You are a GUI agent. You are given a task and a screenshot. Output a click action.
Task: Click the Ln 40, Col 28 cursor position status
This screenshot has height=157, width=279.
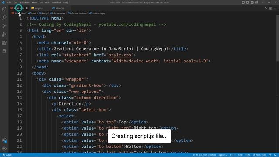pos(204,155)
